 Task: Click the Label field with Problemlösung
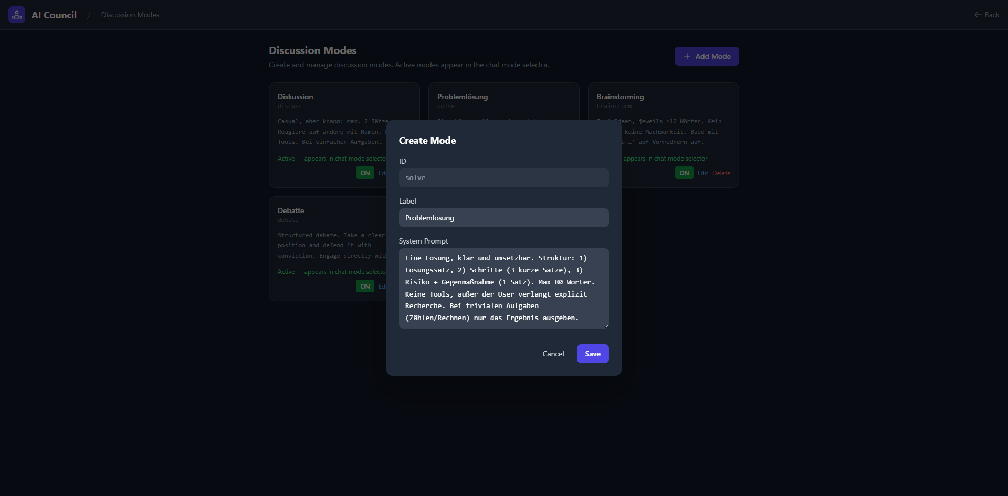[503, 218]
